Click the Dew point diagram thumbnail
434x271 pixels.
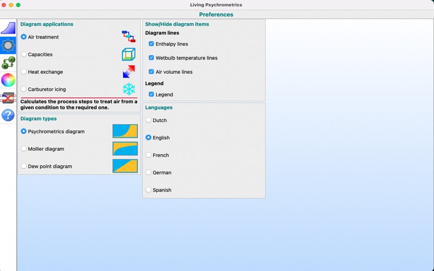pyautogui.click(x=125, y=166)
